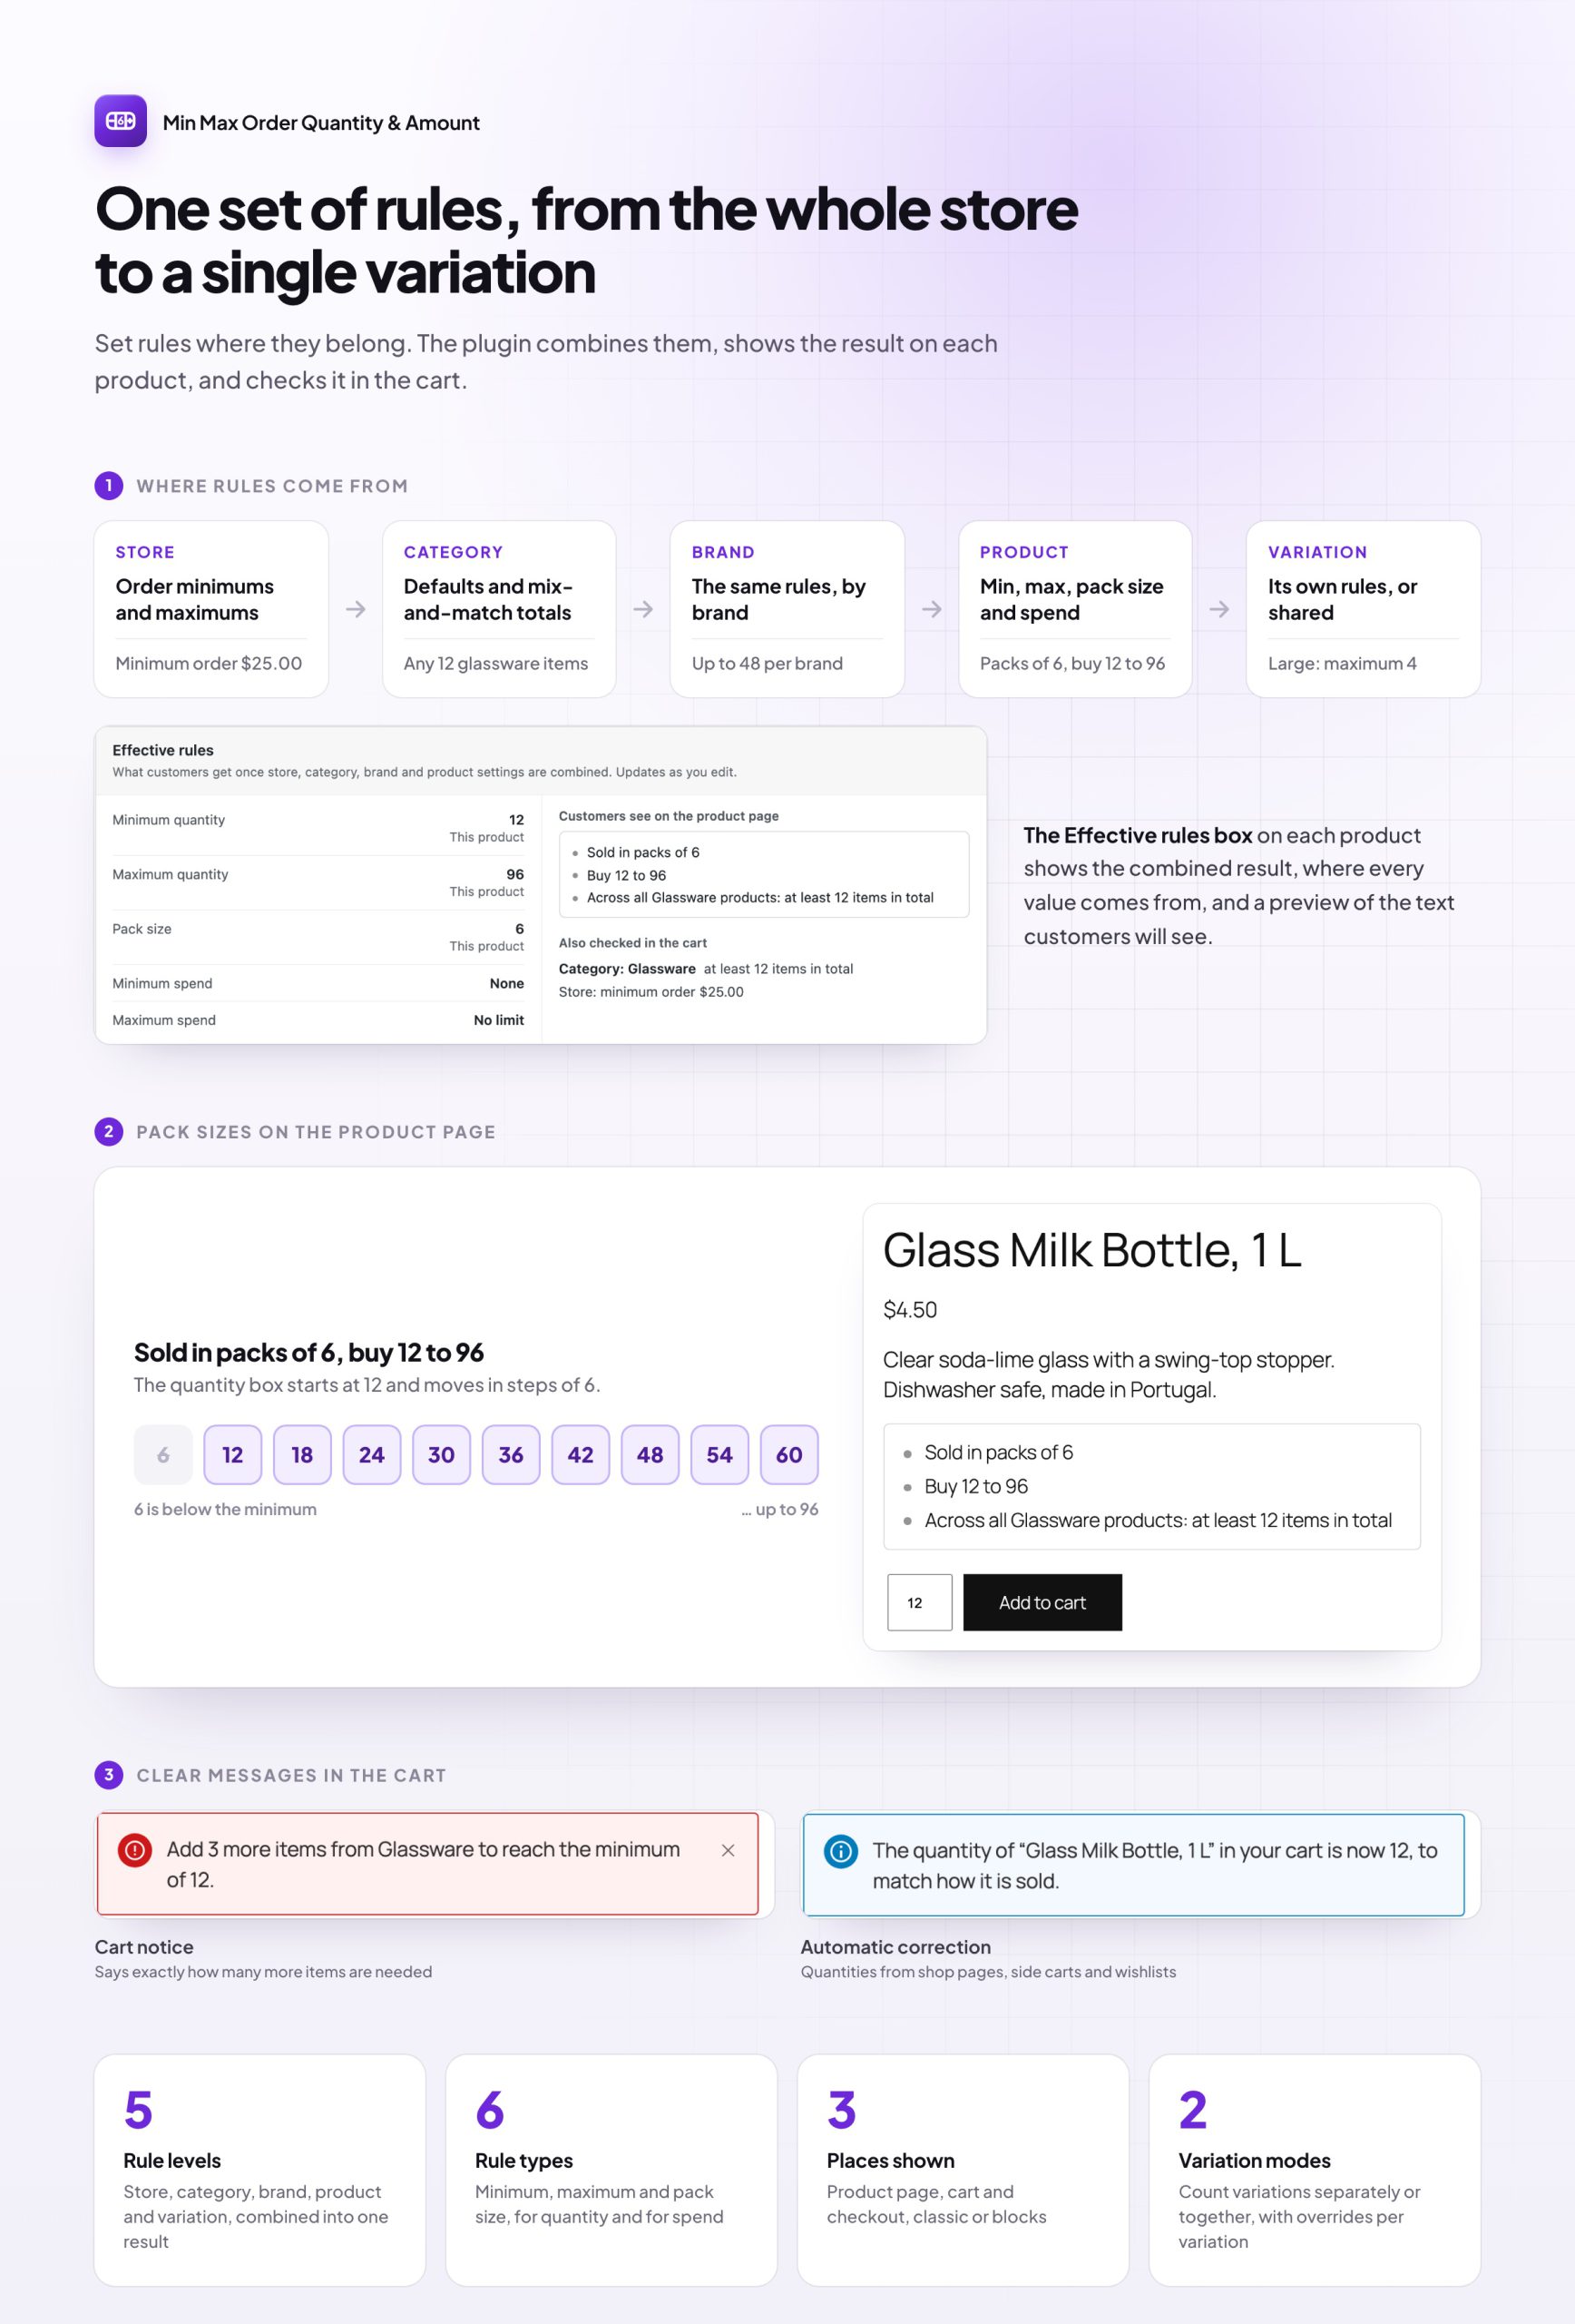Click Sold in packs of 6, buy 12 to 96 heading
Viewport: 1575px width, 2324px height.
tap(308, 1353)
